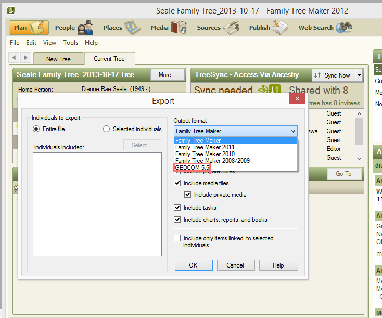Screen dimensions: 382x318
Task: Toggle Include tasks checkbox
Action: click(177, 207)
